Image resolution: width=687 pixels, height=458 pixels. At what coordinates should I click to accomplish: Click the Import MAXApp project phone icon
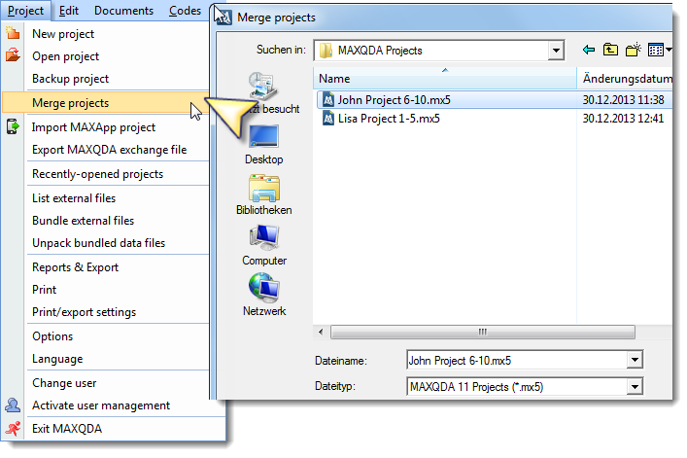tap(13, 126)
